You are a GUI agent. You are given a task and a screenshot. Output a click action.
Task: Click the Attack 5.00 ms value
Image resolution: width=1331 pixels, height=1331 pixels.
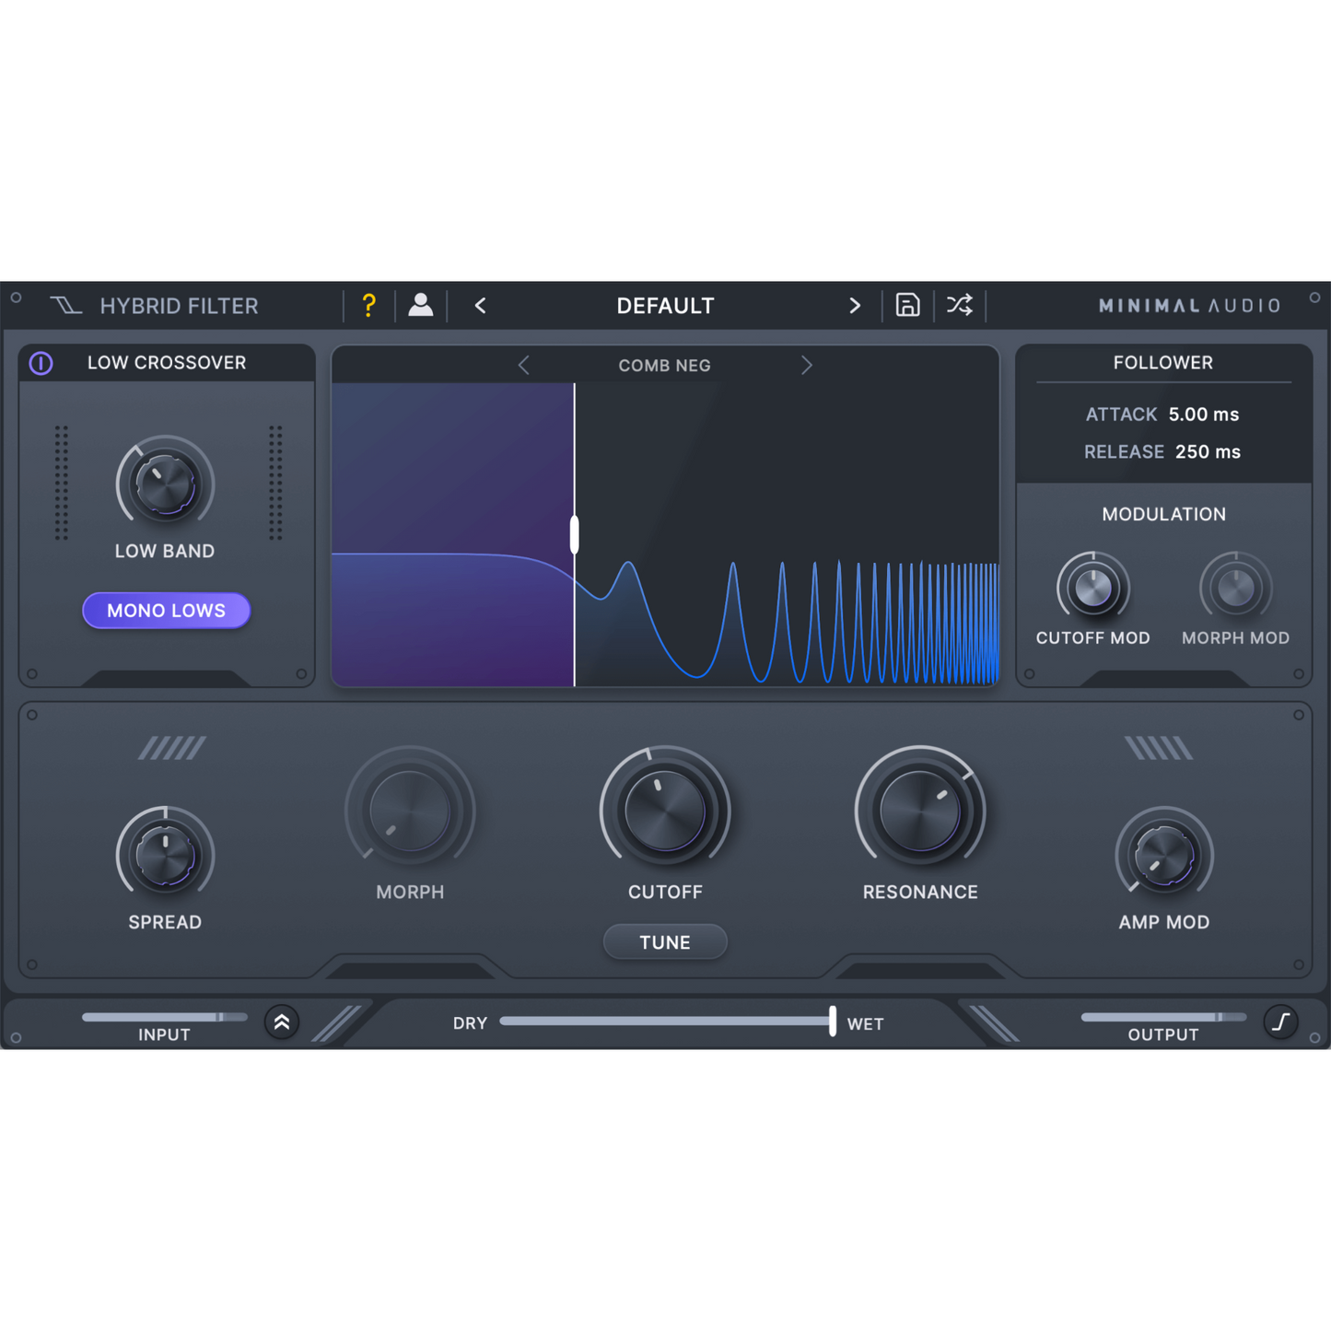tap(1204, 414)
